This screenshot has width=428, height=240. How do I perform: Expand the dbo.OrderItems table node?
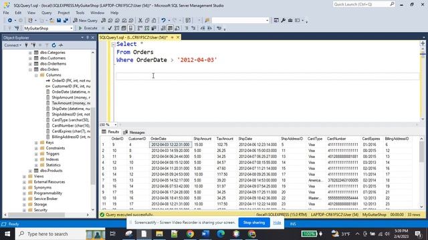(30, 64)
